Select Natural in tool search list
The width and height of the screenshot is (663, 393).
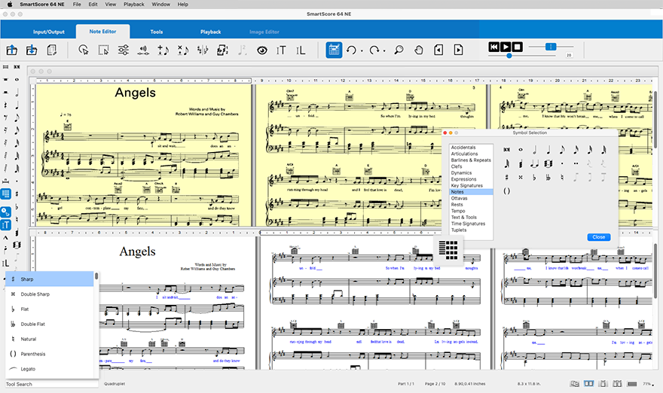[50, 339]
